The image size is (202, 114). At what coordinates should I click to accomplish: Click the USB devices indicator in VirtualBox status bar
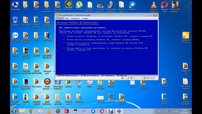128,78
